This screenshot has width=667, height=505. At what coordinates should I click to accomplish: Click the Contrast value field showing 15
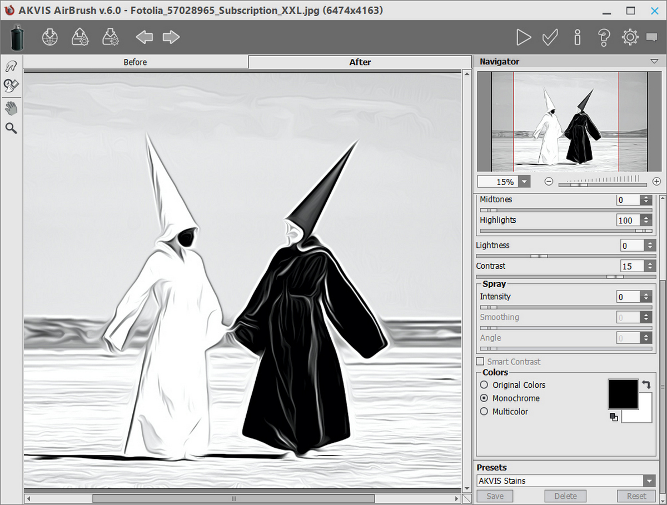click(x=632, y=267)
